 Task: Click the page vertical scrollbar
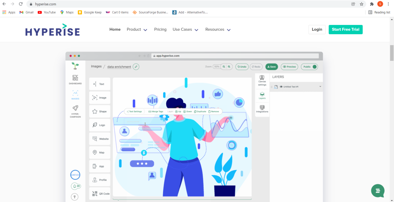[x=392, y=52]
